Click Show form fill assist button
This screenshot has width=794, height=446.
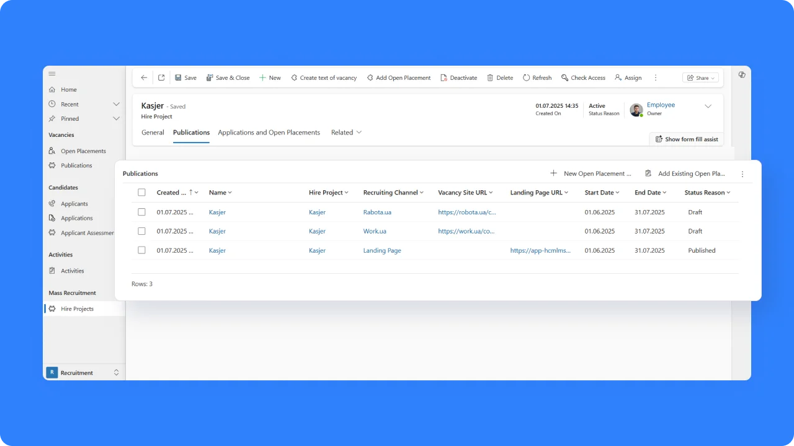coord(686,139)
